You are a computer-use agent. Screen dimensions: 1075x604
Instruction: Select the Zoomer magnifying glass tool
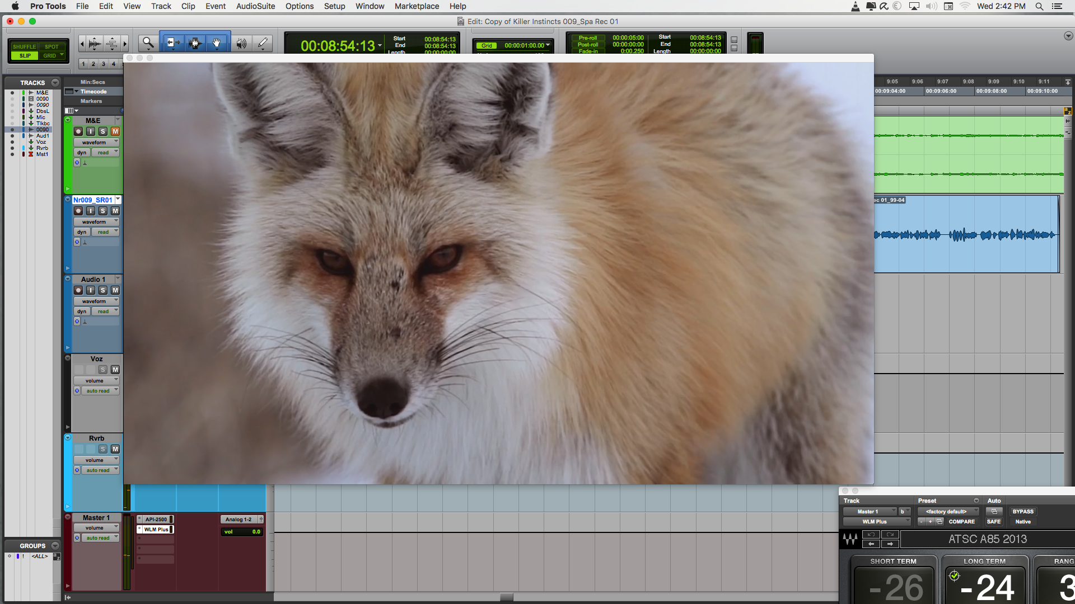tap(148, 43)
